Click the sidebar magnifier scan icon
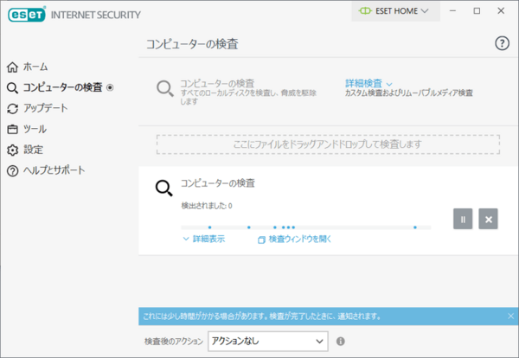The image size is (519, 358). 12,88
